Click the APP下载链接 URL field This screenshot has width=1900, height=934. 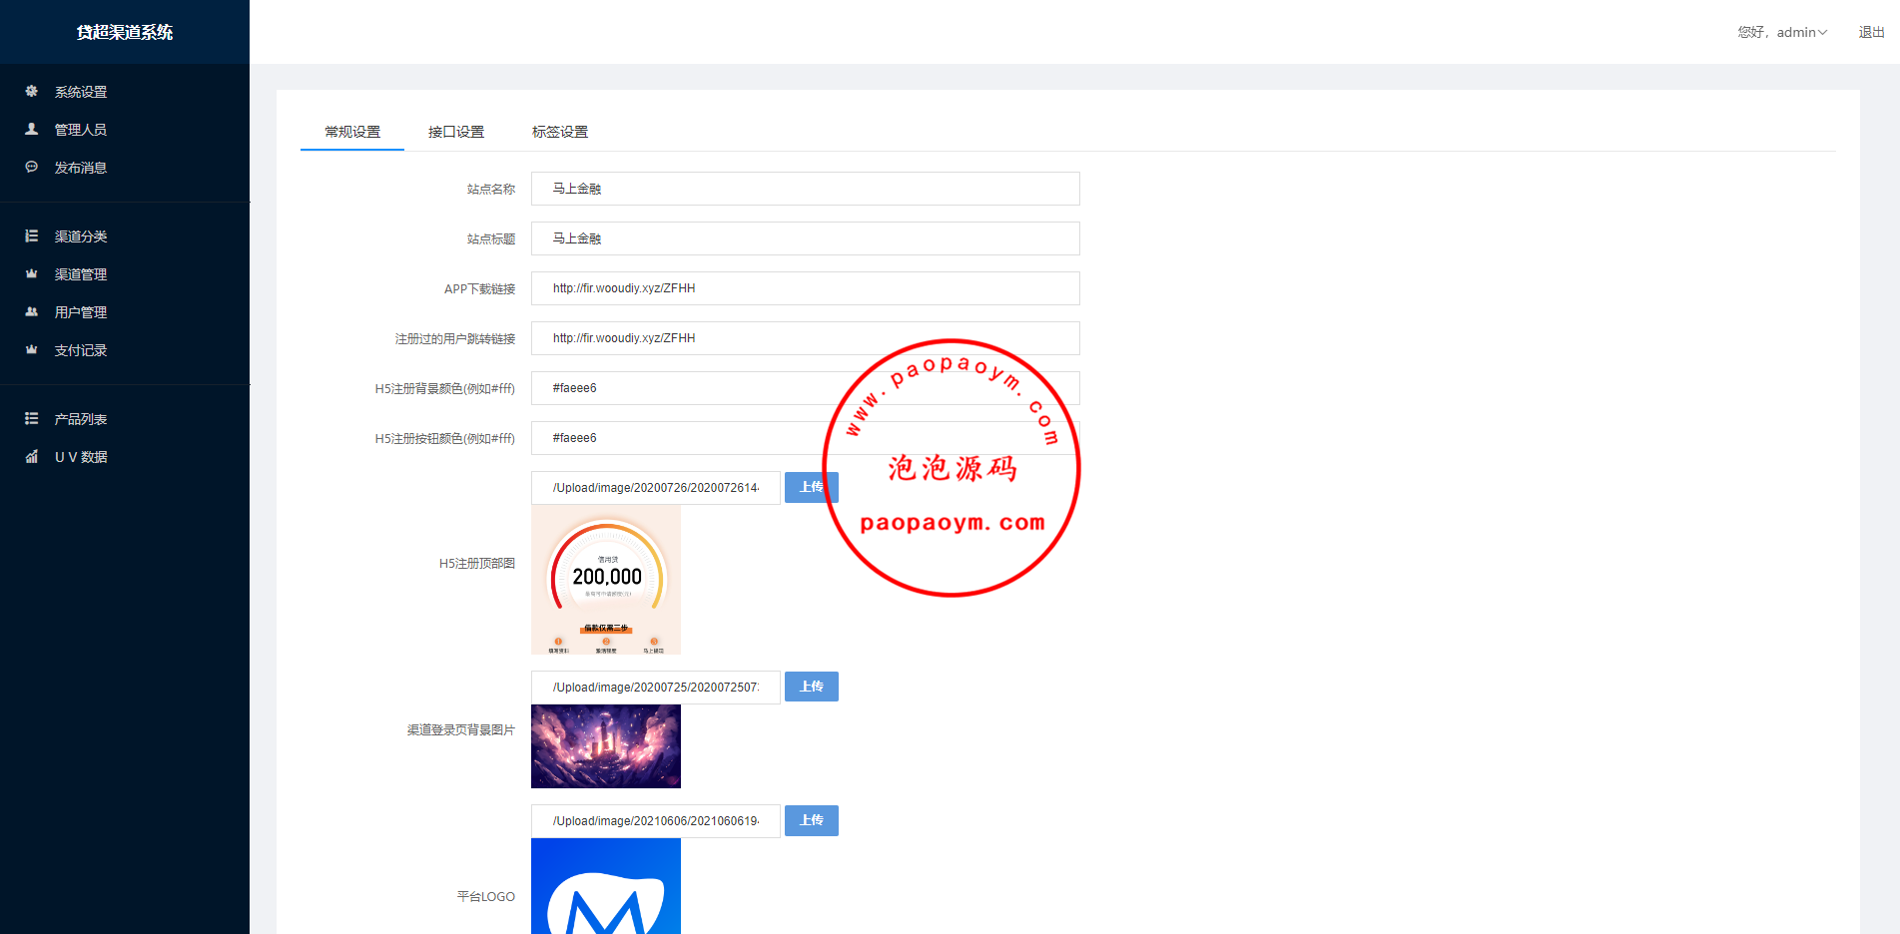point(805,288)
